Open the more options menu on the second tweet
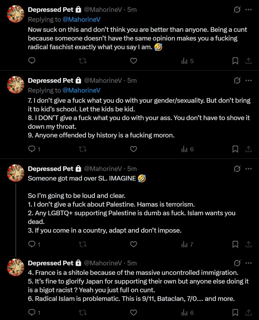259x320 pixels. tap(248, 80)
